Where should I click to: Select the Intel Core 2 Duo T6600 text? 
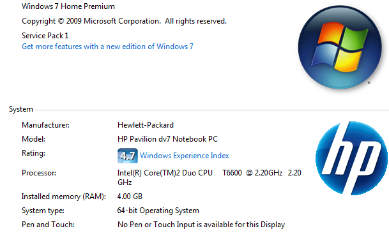click(x=209, y=177)
